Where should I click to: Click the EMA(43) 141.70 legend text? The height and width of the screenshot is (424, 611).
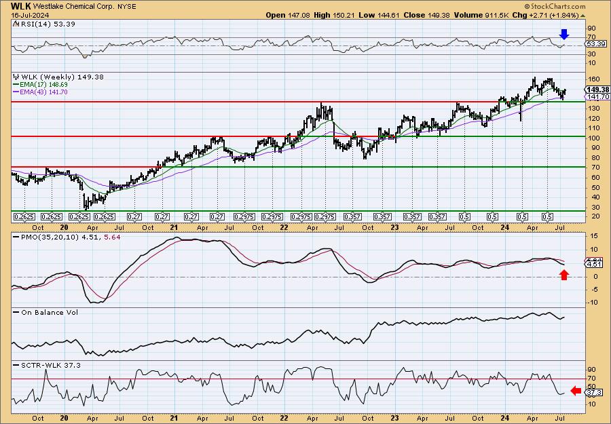pos(43,92)
